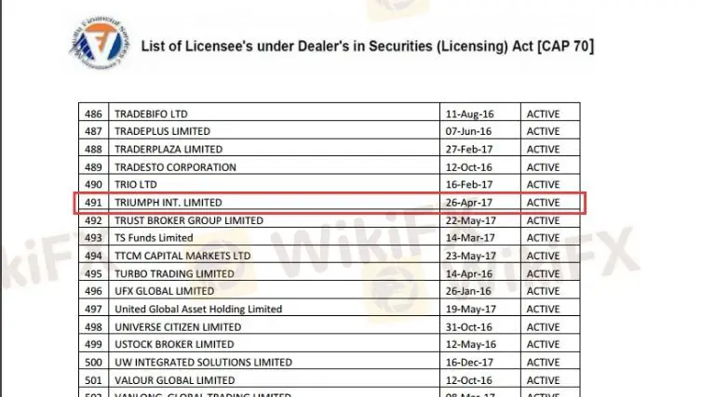Viewport: 701px width, 397px height.
Task: Click ACTIVE status for TRIUMPH INT. LIMITED
Action: [544, 203]
